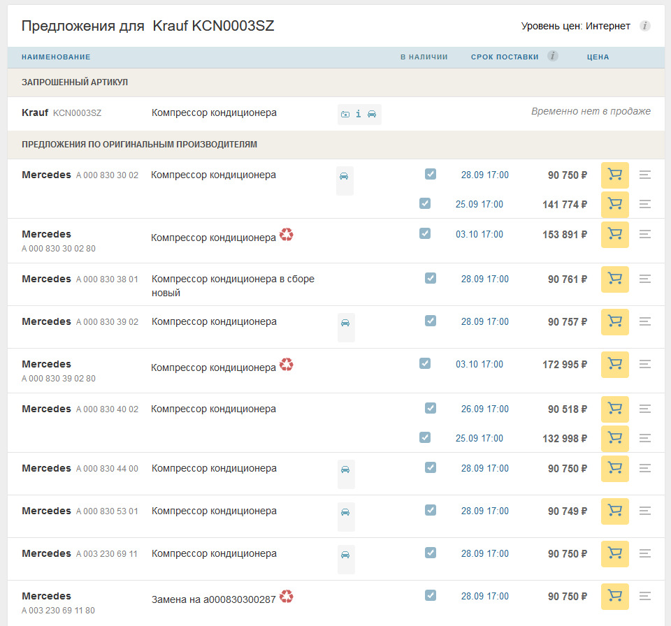This screenshot has width=671, height=626.
Task: Expand details menu for 172 995 ₽ offer
Action: tap(645, 364)
